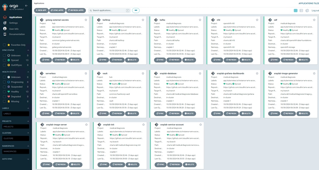Click the Clusters filter input
Viewport: 319px width, 170px height.
(16, 138)
